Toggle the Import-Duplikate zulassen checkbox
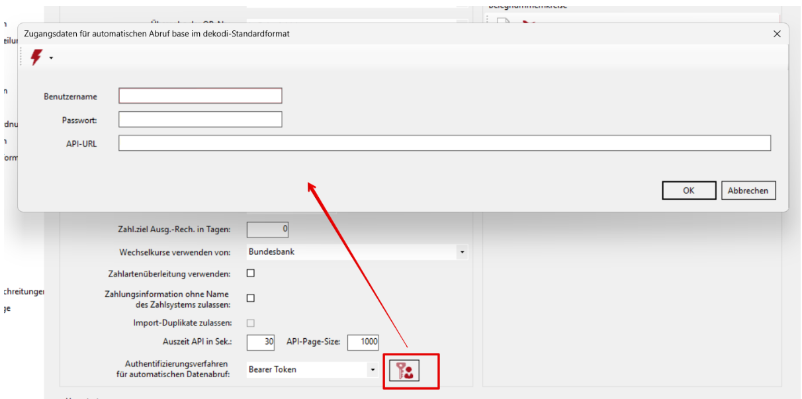 (251, 323)
